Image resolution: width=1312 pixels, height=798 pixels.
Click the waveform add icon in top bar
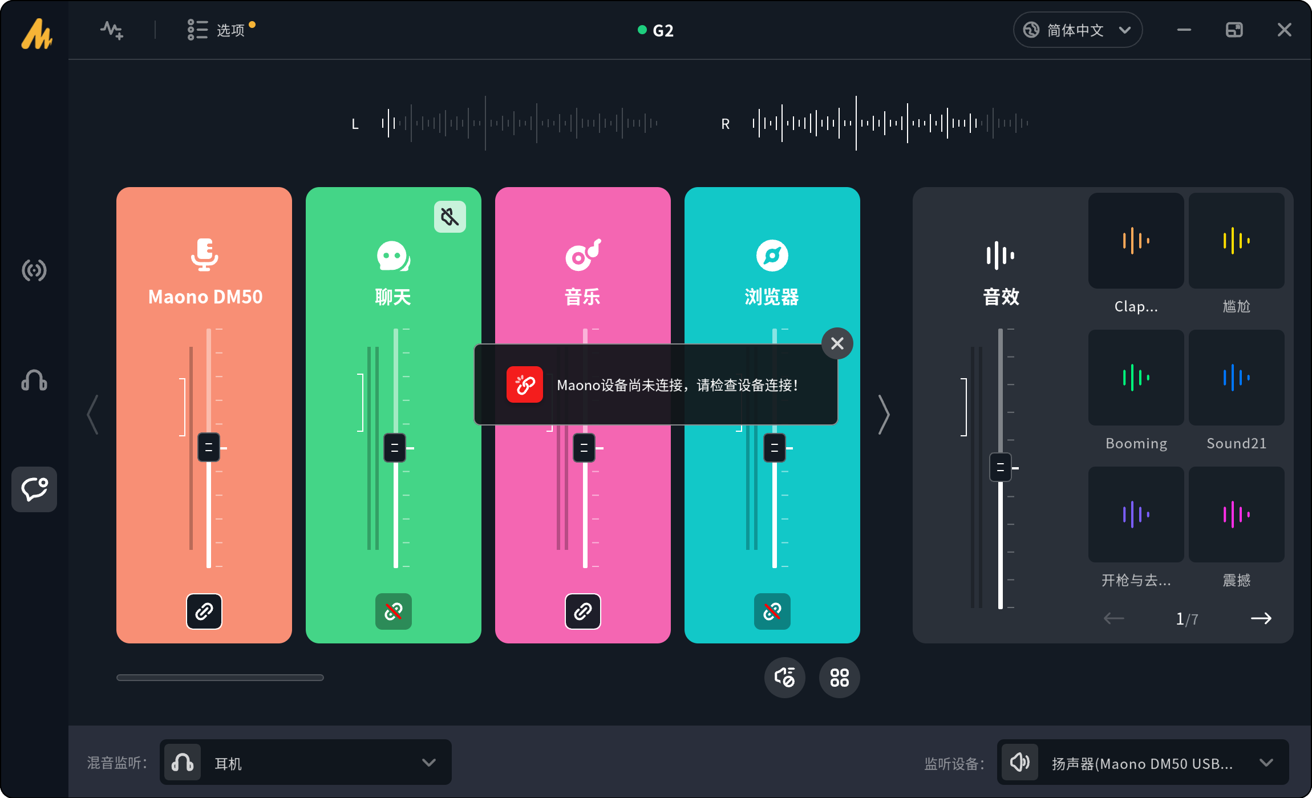pos(112,30)
